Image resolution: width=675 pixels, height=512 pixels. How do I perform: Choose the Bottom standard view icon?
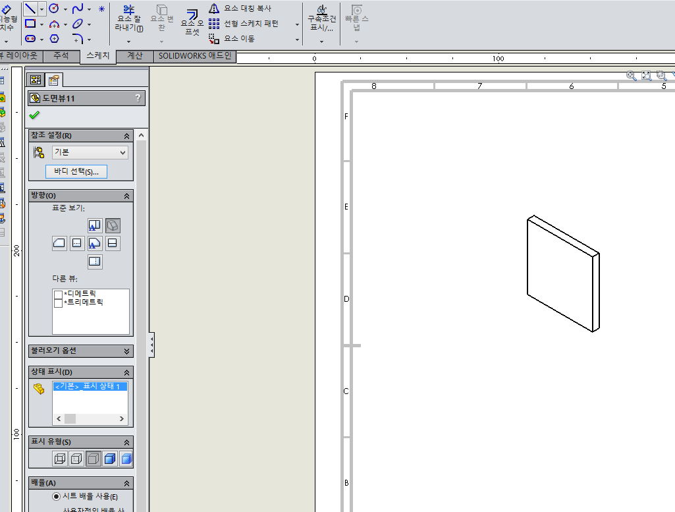95,262
